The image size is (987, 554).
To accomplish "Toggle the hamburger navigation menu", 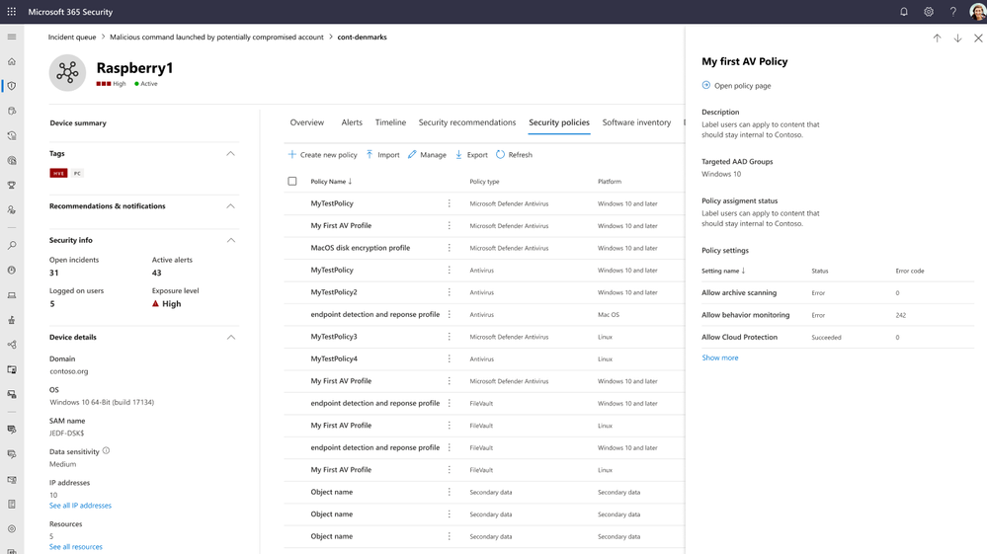I will click(11, 37).
